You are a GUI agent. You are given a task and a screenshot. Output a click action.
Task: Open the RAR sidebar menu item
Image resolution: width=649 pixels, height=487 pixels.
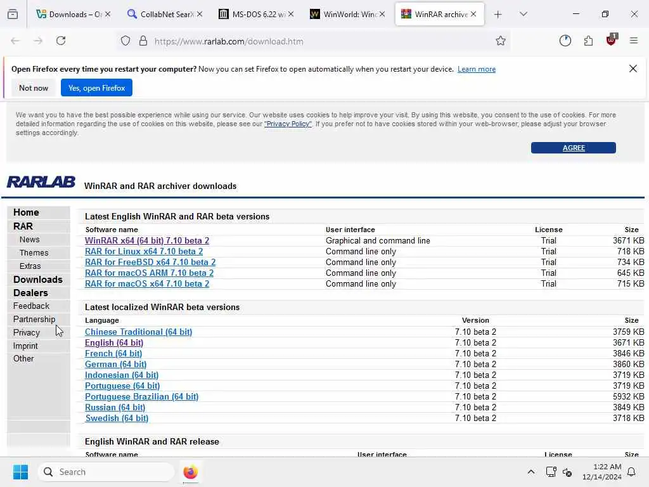point(23,226)
